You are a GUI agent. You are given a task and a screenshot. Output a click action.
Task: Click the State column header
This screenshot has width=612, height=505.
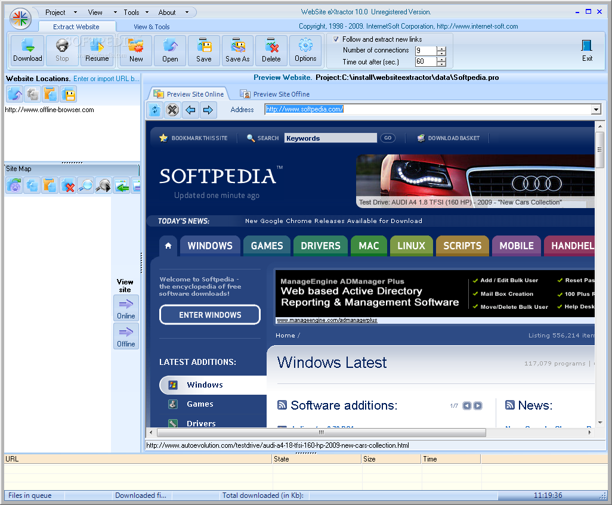click(x=317, y=459)
